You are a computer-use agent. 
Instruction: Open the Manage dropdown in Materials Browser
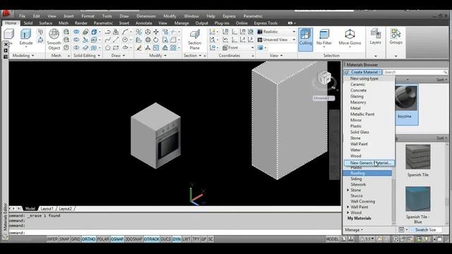click(x=354, y=230)
